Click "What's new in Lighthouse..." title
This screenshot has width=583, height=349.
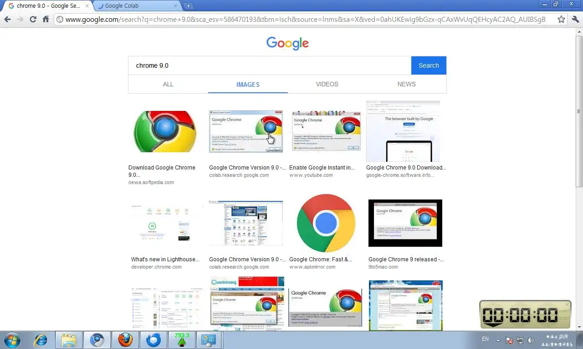tap(165, 259)
